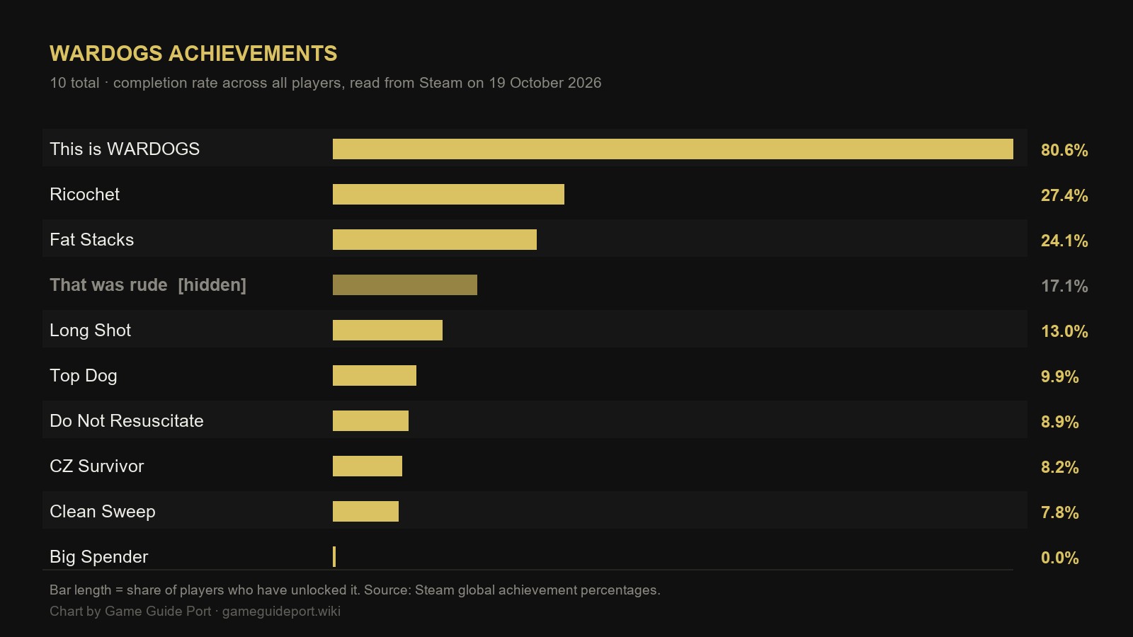Click the 9.9% value
Viewport: 1133px width, 637px height.
click(1059, 377)
